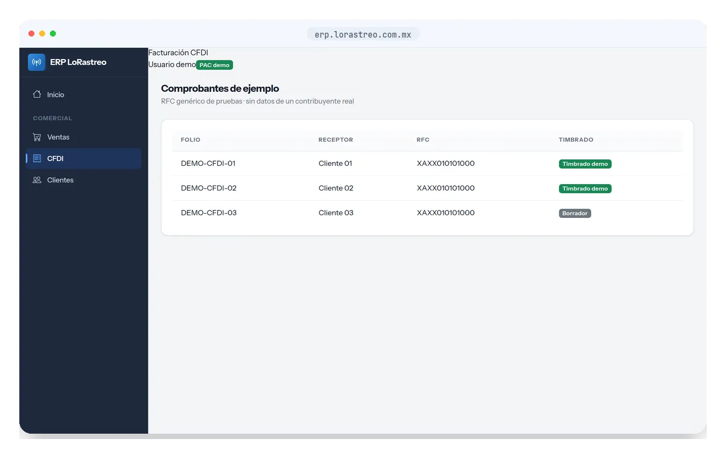This screenshot has height=453, width=726.
Task: Click Timbrado demo badge for DEMO-CFDI-02
Action: point(585,189)
